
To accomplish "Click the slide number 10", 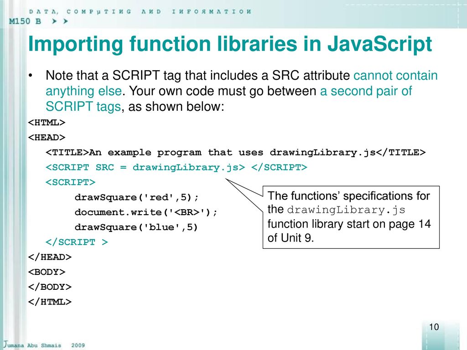I will pyautogui.click(x=434, y=327).
